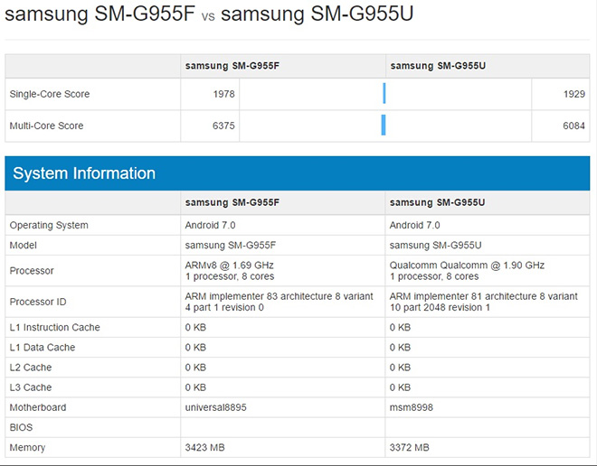Click L3 Cache 0 KB under SM-G955U

(400, 387)
